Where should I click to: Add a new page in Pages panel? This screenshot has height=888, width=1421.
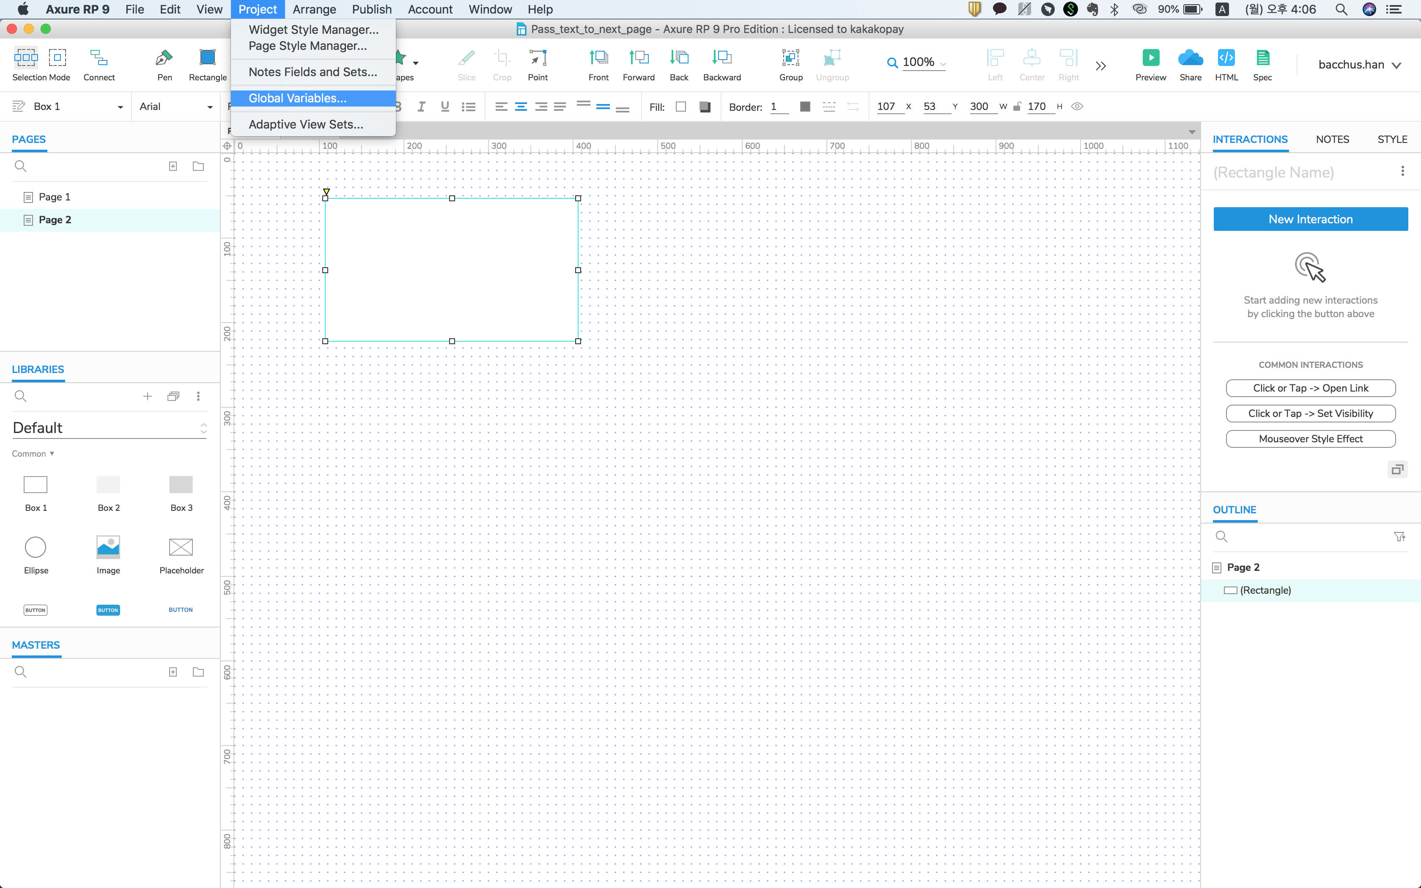pos(173,166)
